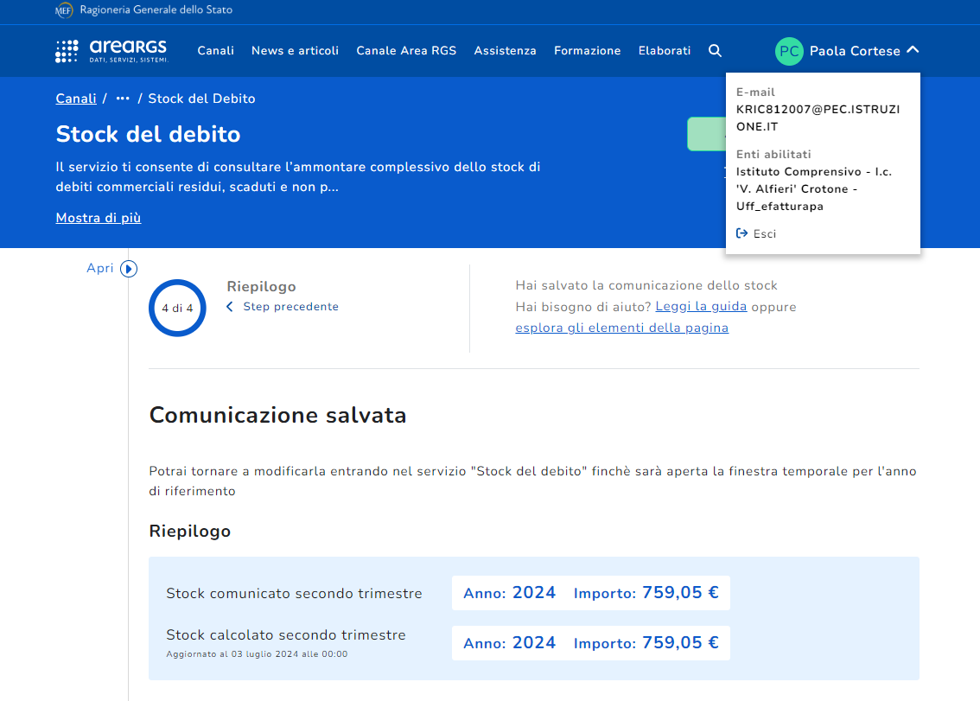Open the Canali menu item
Screen dimensions: 980x701
click(215, 51)
